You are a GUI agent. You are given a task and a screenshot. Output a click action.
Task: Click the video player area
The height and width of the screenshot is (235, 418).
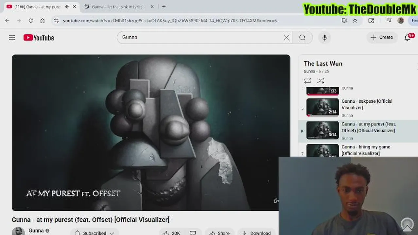151,133
